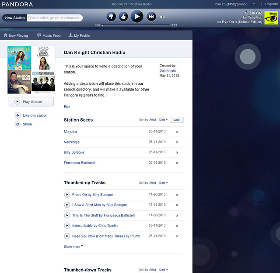
Task: Start playback with the large play button
Action: (137, 17)
